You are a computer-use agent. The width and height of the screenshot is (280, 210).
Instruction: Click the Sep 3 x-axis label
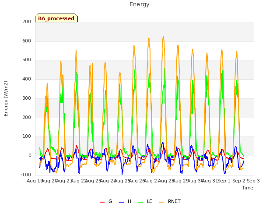pyautogui.click(x=253, y=181)
